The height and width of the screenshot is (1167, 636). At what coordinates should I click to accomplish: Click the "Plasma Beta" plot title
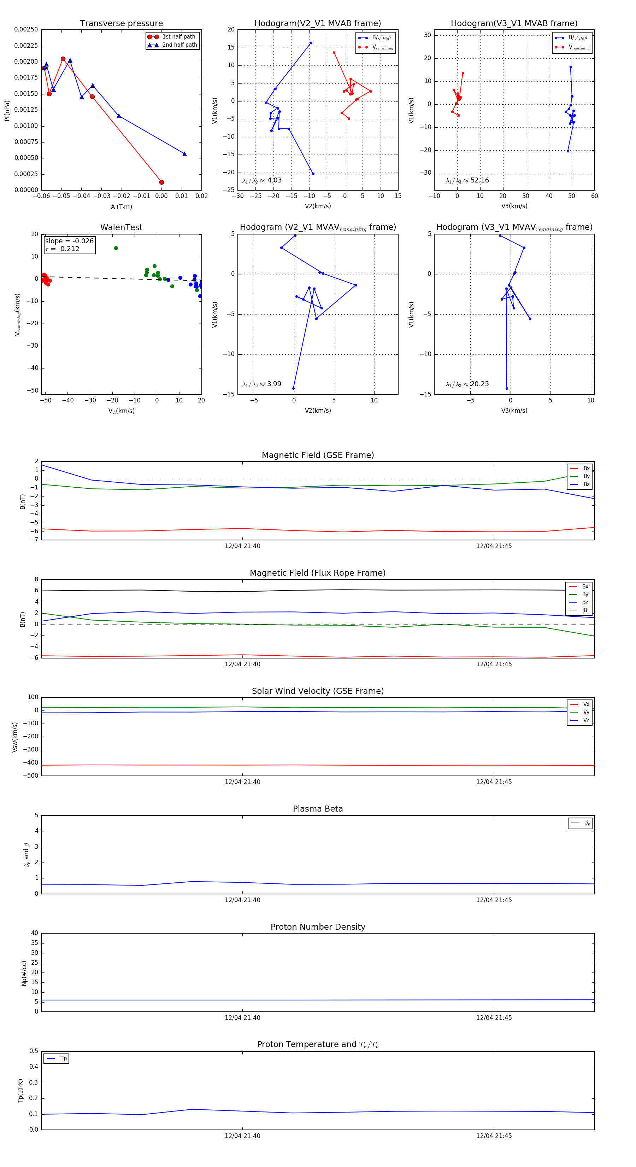pos(318,809)
